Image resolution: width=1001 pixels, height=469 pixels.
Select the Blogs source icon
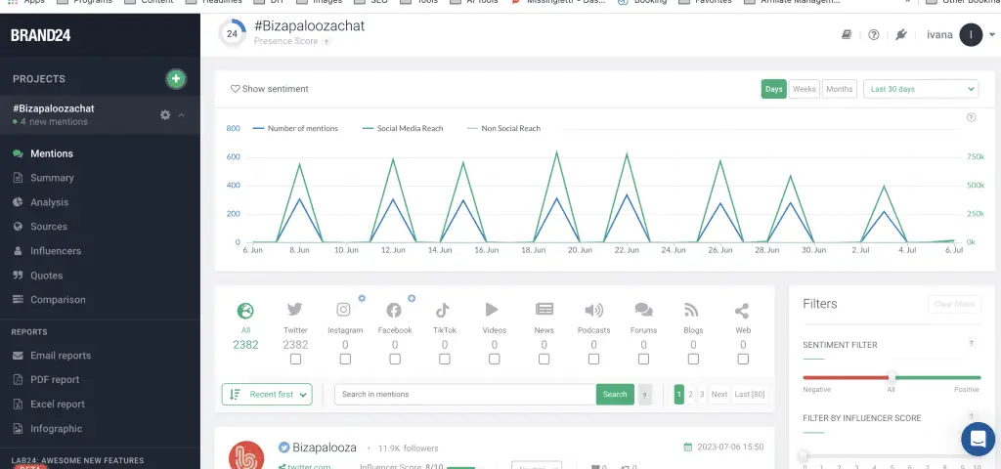pos(691,310)
